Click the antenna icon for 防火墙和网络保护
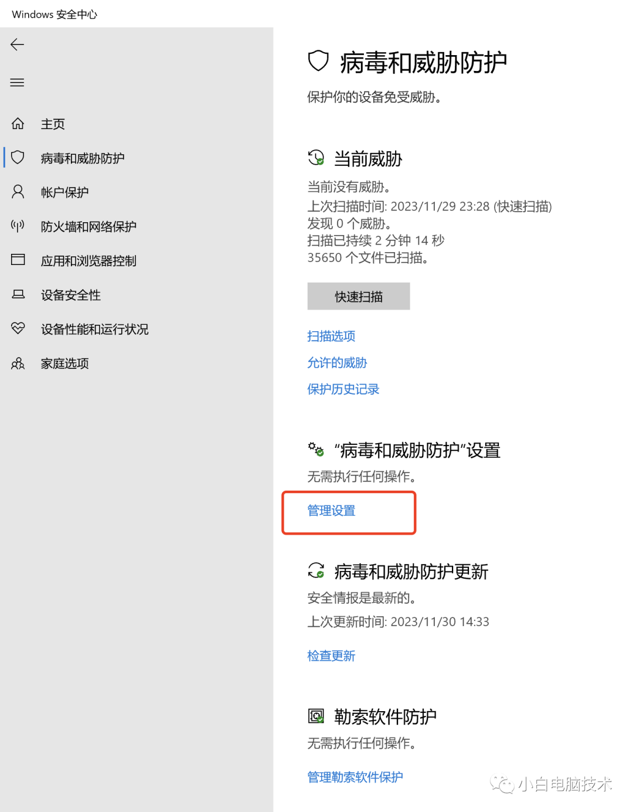This screenshot has width=633, height=812. point(18,226)
